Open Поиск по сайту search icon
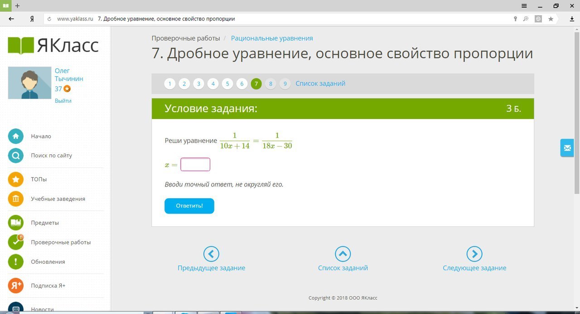The width and height of the screenshot is (580, 314). tap(16, 156)
